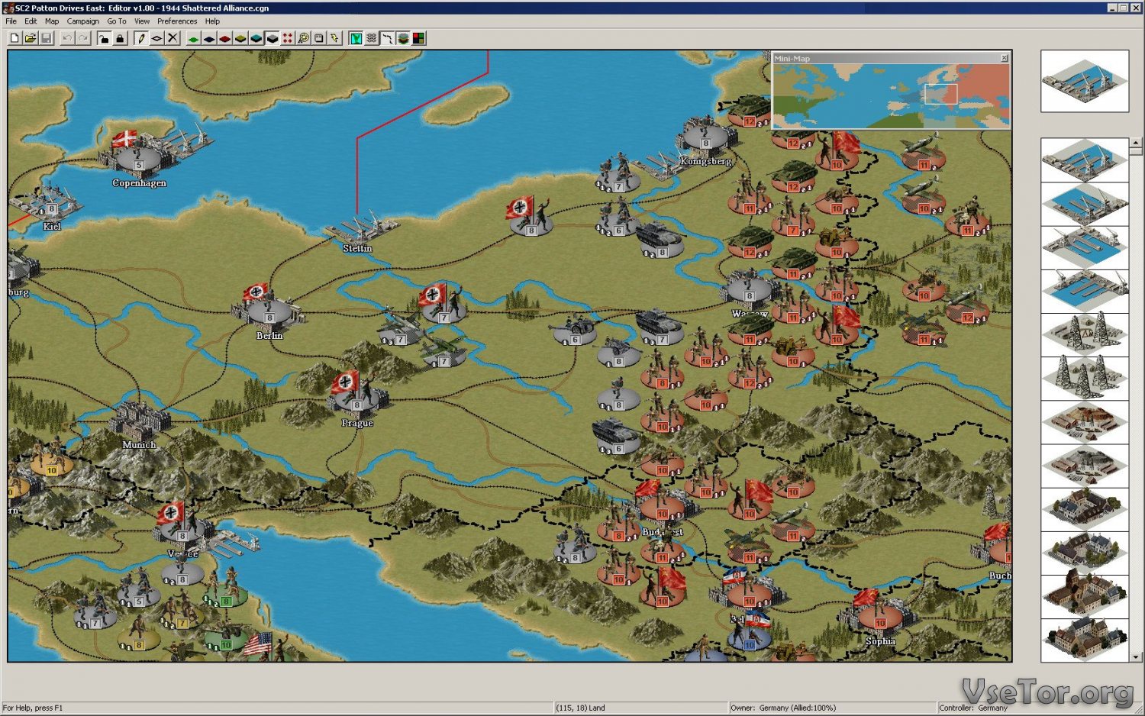Click the magnifier zoom toolbar icon
This screenshot has height=716, width=1145.
point(303,38)
